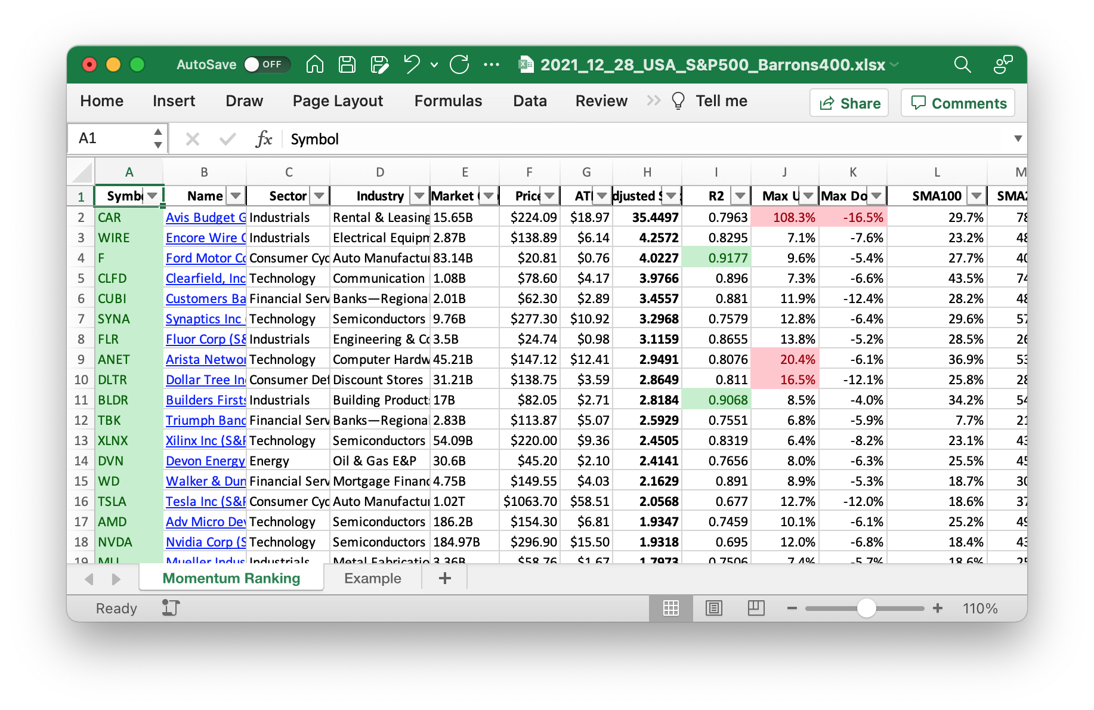Switch to Page Layout view icon
Image resolution: width=1094 pixels, height=710 pixels.
coord(713,608)
